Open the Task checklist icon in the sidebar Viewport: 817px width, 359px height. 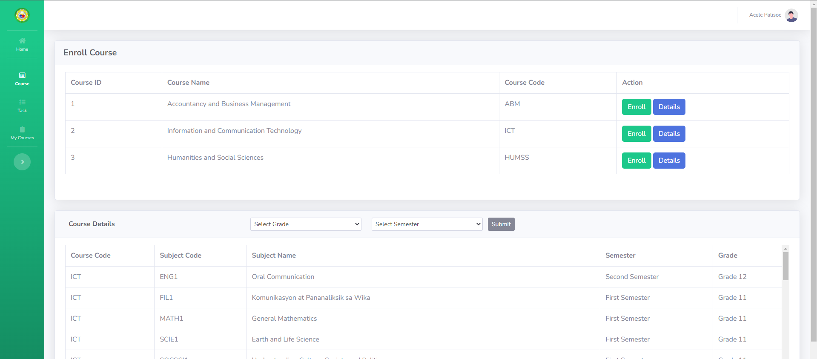pyautogui.click(x=22, y=102)
